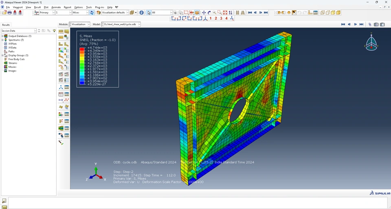Apply custom view number 1
391x209 pixels.
(x=211, y=18)
